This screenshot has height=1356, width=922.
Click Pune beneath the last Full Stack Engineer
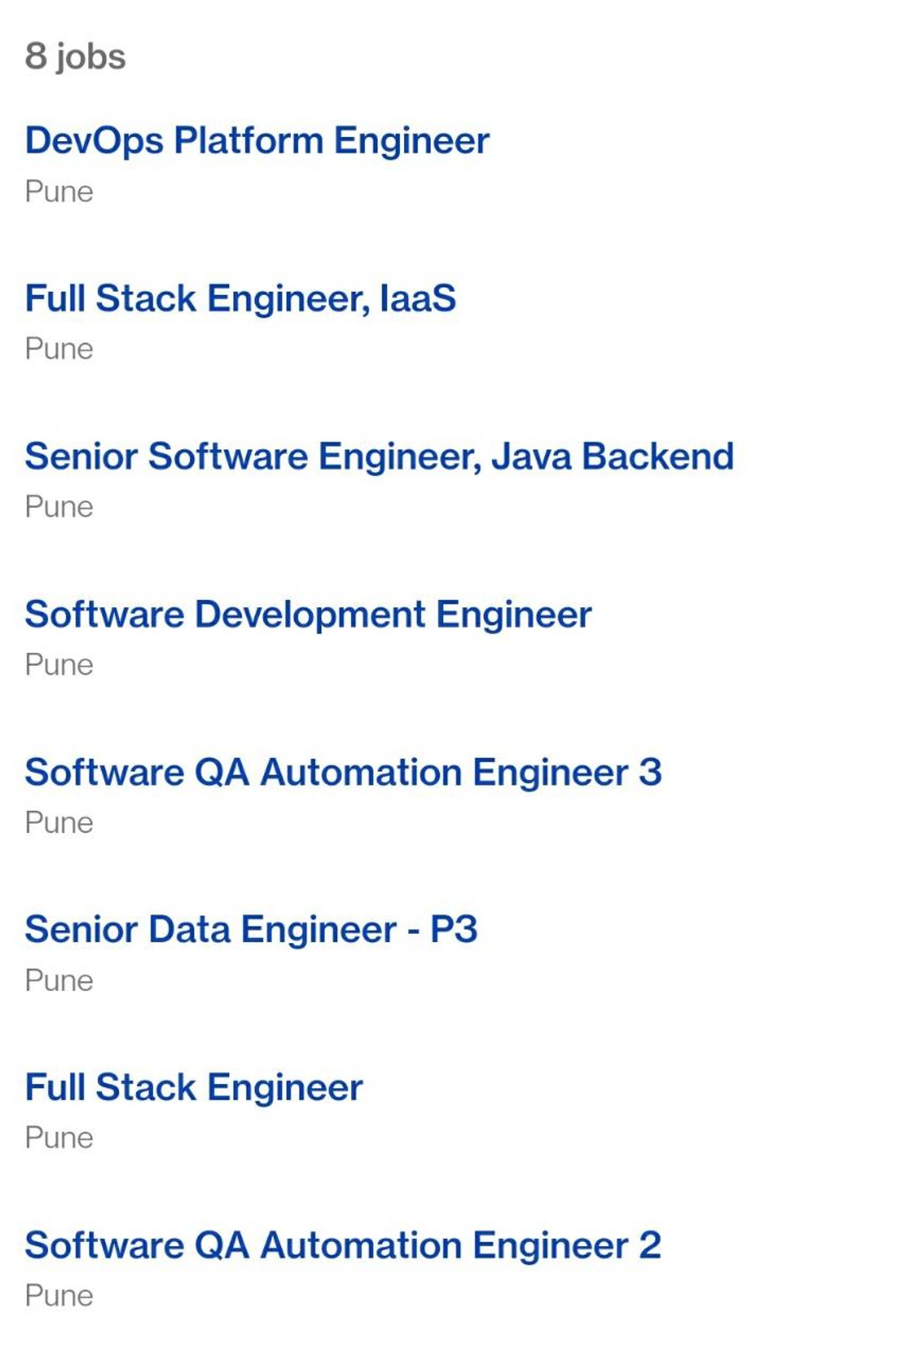(x=59, y=1138)
